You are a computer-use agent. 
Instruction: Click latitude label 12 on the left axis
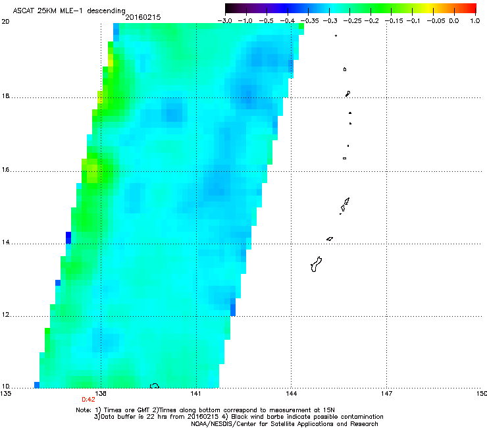pyautogui.click(x=5, y=315)
